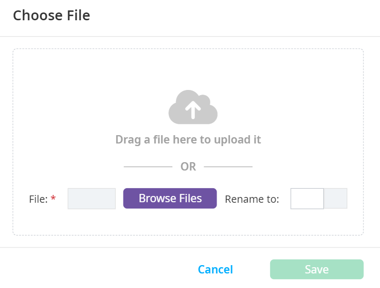Click the horizontal line right of OR
This screenshot has height=288, width=380.
coord(228,167)
